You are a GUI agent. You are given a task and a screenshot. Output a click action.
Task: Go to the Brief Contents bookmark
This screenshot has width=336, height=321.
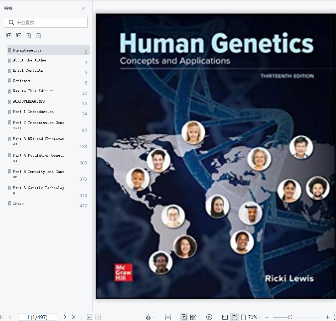[x=48, y=71]
